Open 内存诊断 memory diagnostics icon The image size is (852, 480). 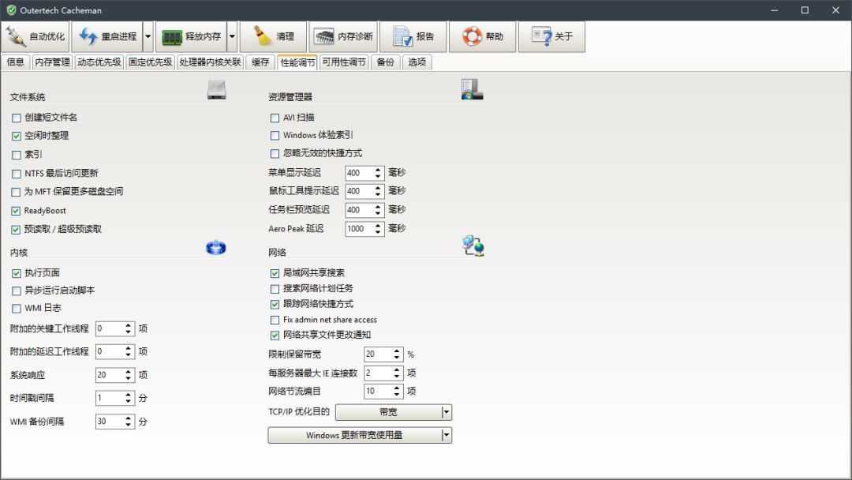click(x=324, y=36)
